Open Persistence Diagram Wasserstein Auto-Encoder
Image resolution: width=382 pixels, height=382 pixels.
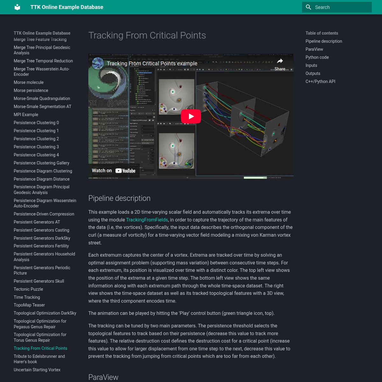point(45,203)
